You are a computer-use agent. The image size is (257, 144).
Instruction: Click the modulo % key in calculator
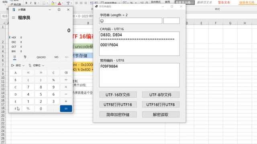[53, 80]
